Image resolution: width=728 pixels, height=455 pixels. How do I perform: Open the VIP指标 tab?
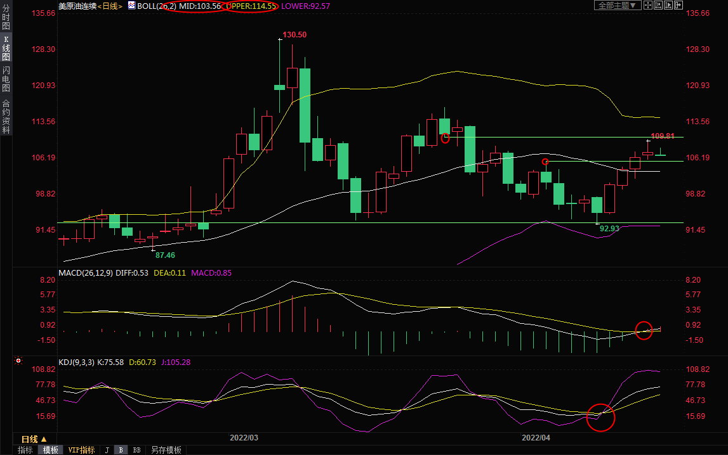point(81,450)
